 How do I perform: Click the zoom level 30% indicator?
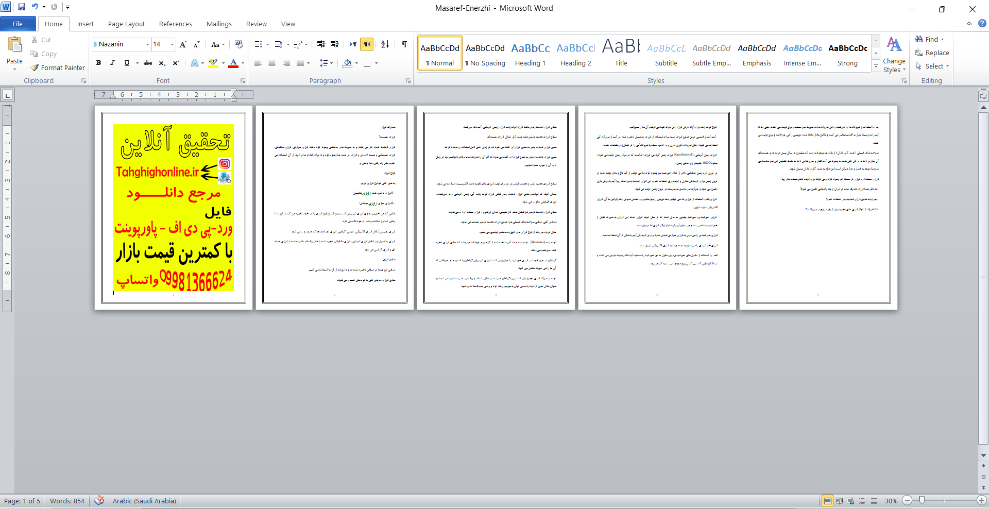tap(891, 501)
